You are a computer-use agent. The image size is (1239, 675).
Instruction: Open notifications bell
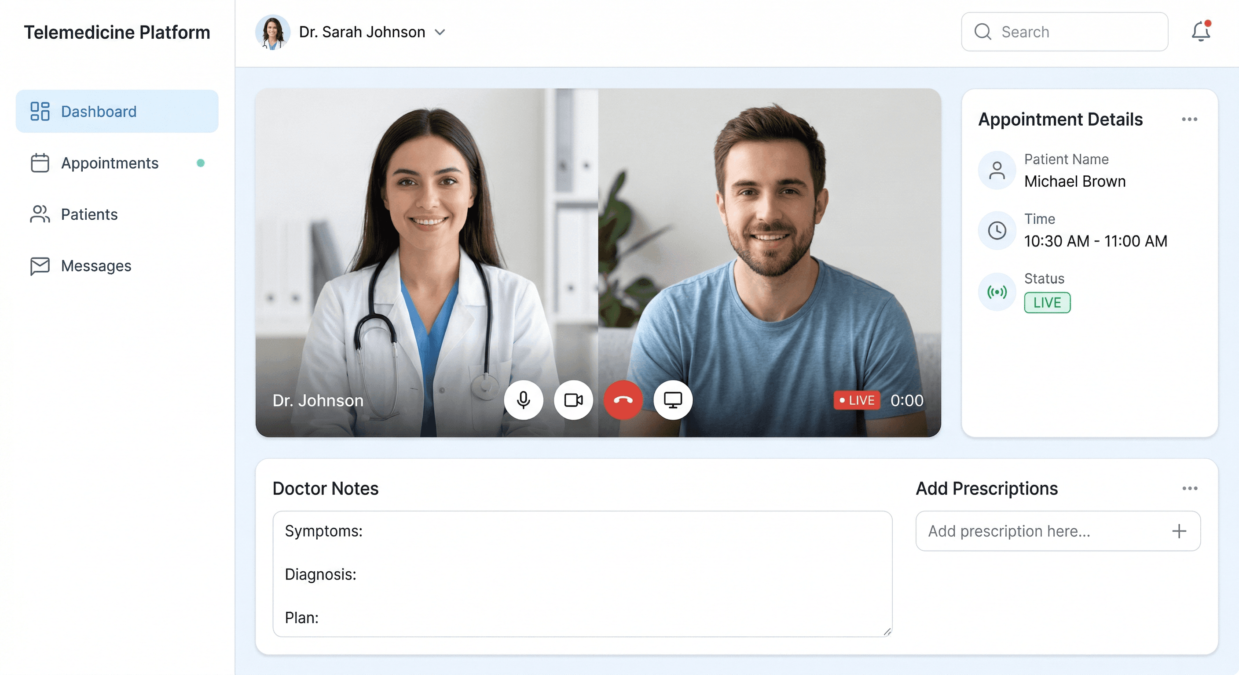click(1201, 32)
